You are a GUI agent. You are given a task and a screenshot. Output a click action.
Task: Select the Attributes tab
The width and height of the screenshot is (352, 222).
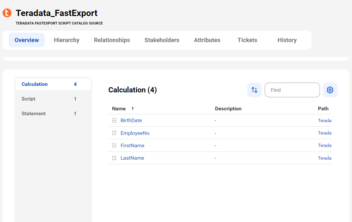(x=207, y=40)
